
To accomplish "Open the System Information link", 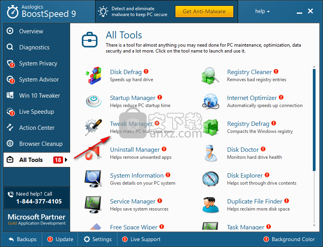I will (137, 175).
